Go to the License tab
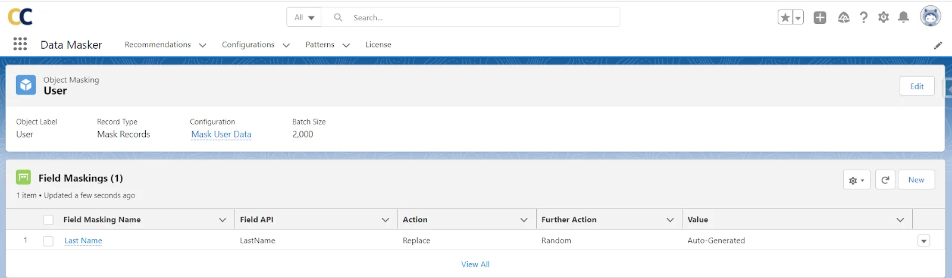 [378, 45]
